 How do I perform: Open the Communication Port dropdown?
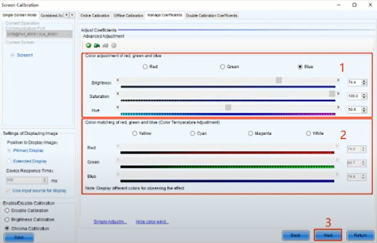click(39, 34)
